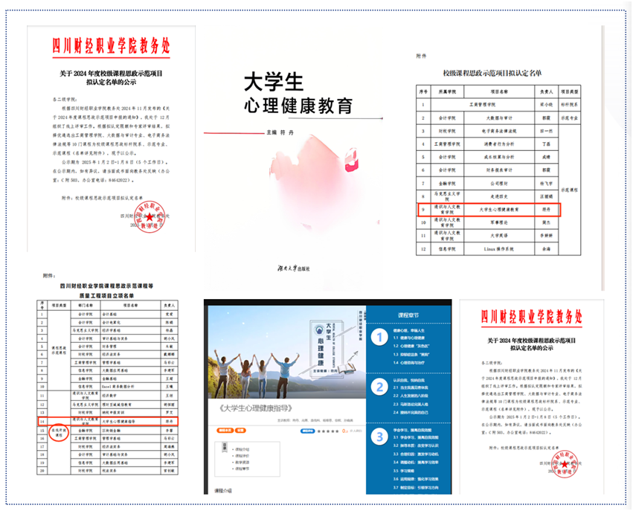Click 消费者行为分析 in the 拟认定名单 table

[499, 144]
